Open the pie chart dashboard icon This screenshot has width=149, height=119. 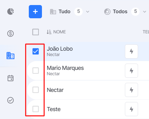pyautogui.click(x=11, y=11)
